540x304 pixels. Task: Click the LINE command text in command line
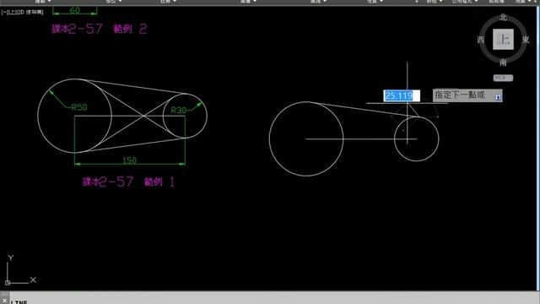point(19,302)
